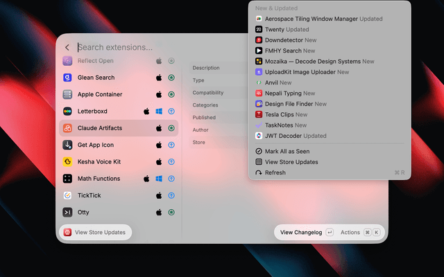Click the Type label in detail pane
This screenshot has width=444, height=277.
(198, 80)
